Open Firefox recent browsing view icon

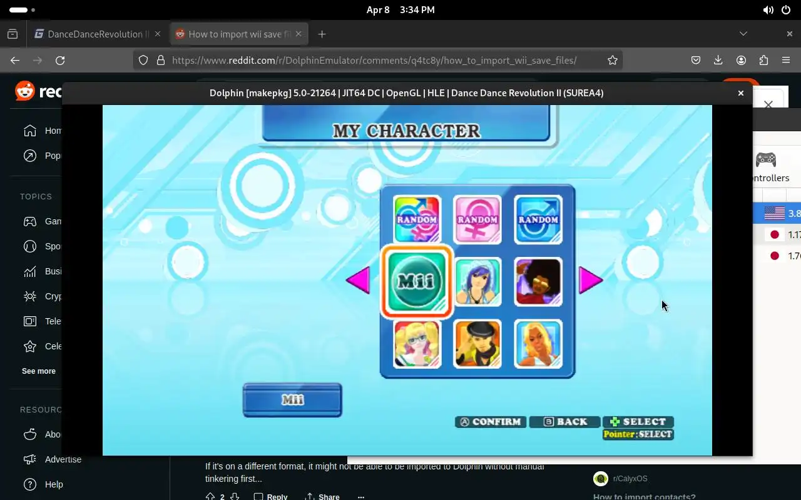click(x=13, y=34)
